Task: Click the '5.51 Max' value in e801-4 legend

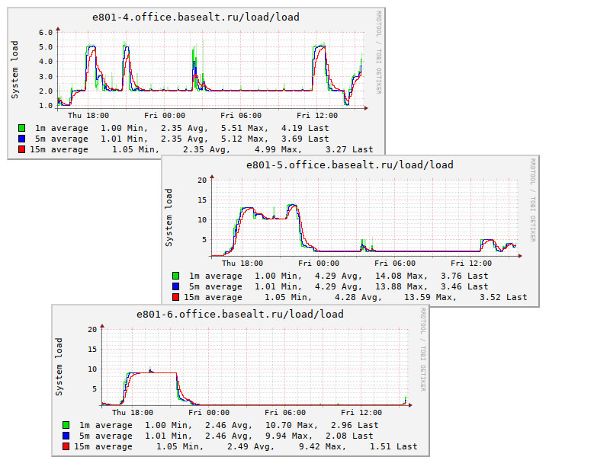Action: (244, 128)
